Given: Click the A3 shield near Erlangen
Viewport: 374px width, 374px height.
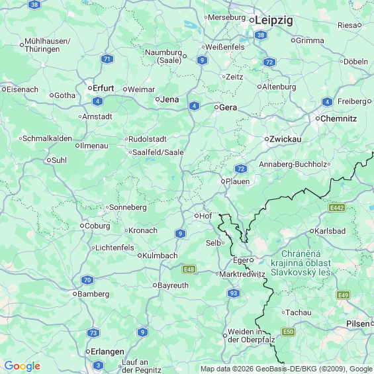Looking at the screenshot, I should coord(98,365).
